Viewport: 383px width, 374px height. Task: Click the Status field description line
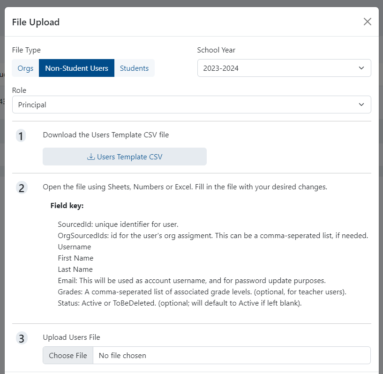point(180,303)
